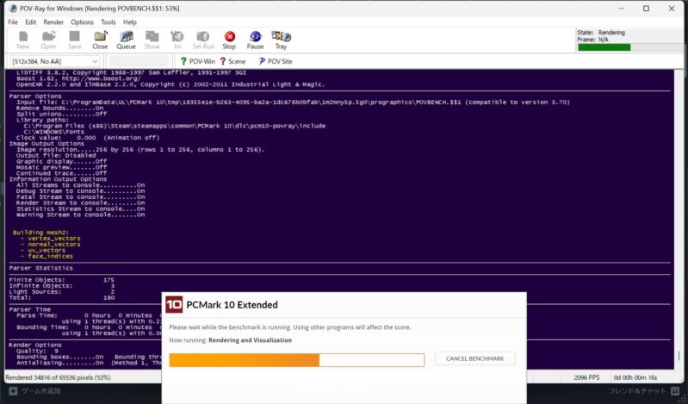The image size is (688, 404).
Task: Click the elapsed time 0d 00h 00m 16s
Action: pyautogui.click(x=635, y=377)
